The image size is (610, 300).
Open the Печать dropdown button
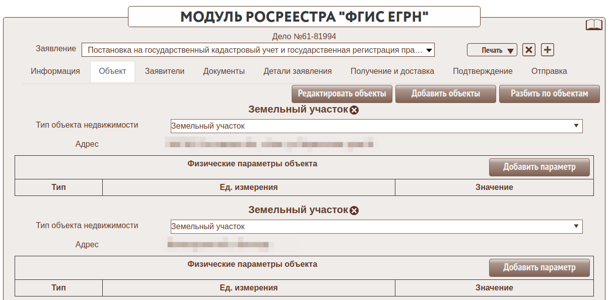pyautogui.click(x=492, y=50)
